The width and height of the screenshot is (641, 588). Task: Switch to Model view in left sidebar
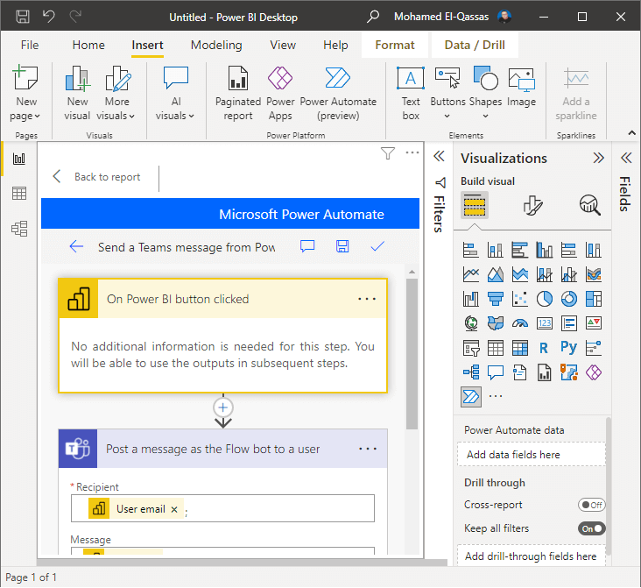(19, 229)
